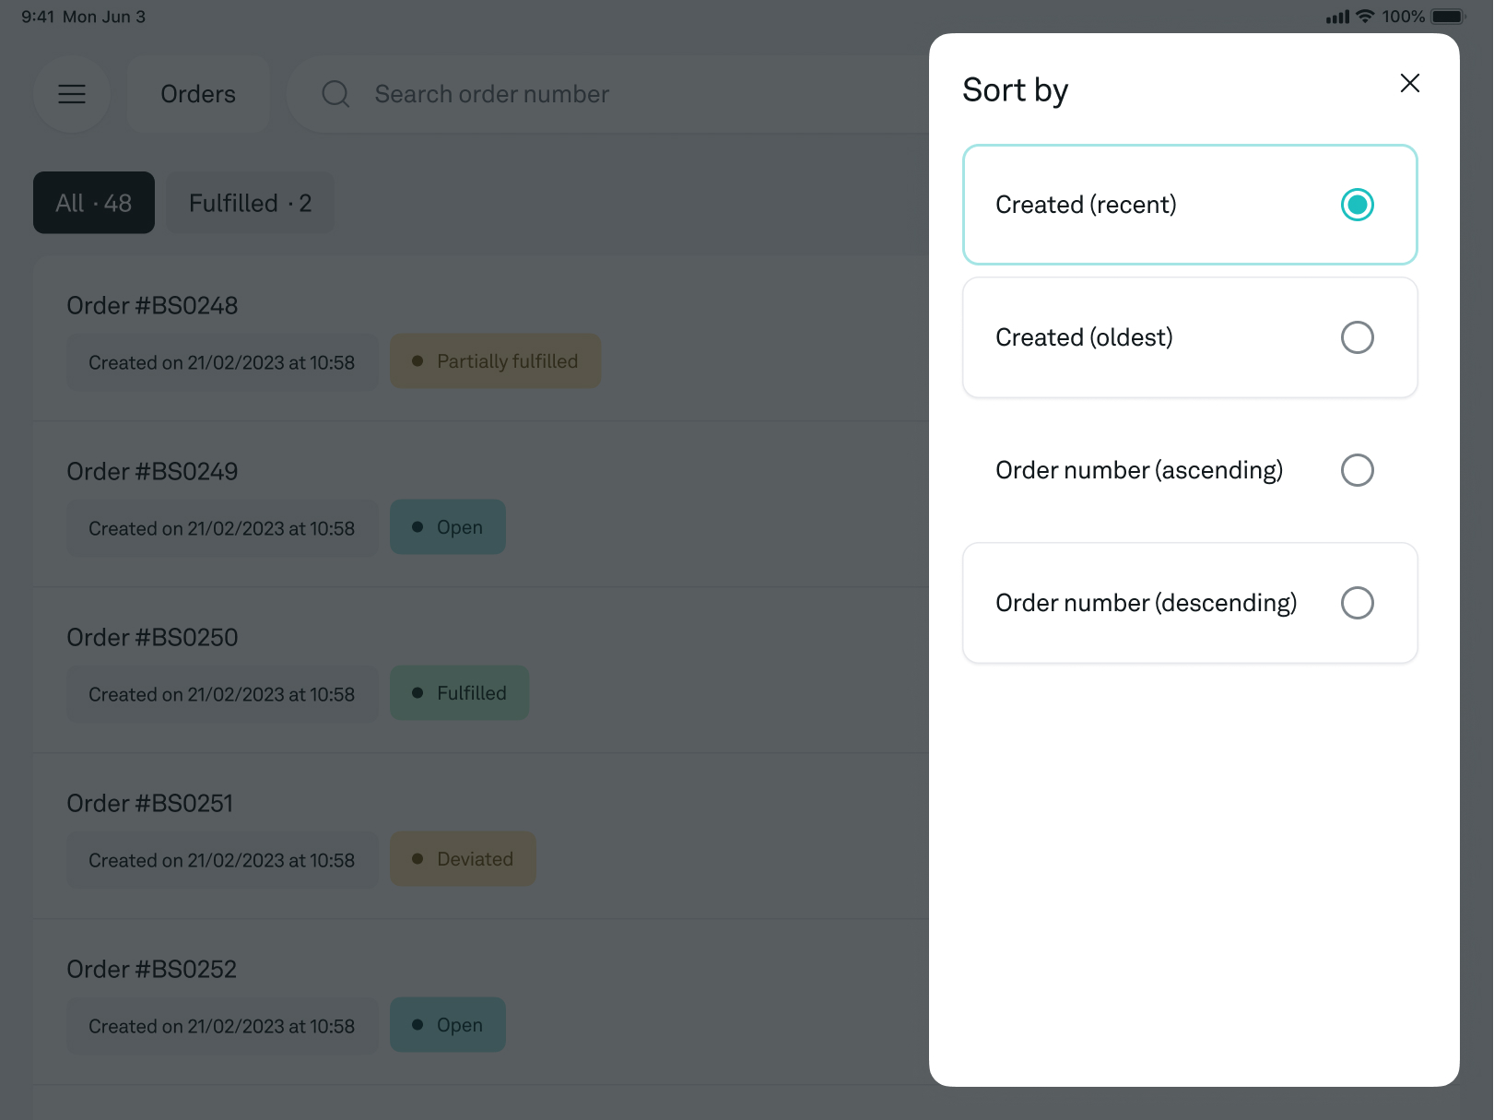1494x1120 pixels.
Task: Focus the Search order number field
Action: pos(608,94)
